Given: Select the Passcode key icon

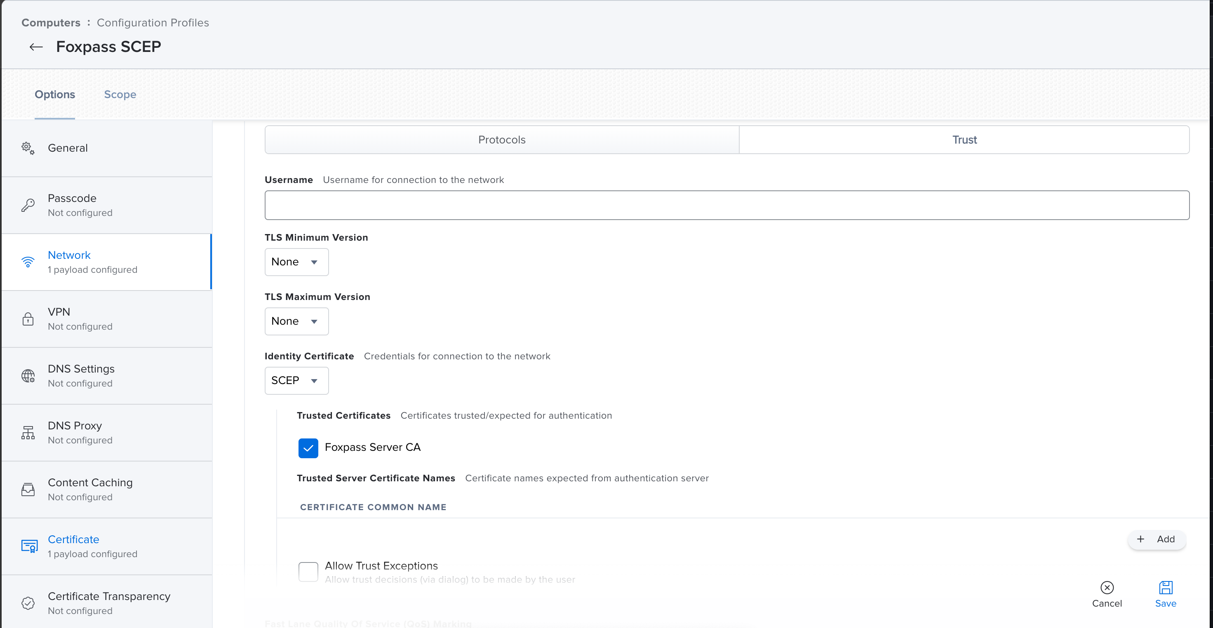Looking at the screenshot, I should pos(28,205).
